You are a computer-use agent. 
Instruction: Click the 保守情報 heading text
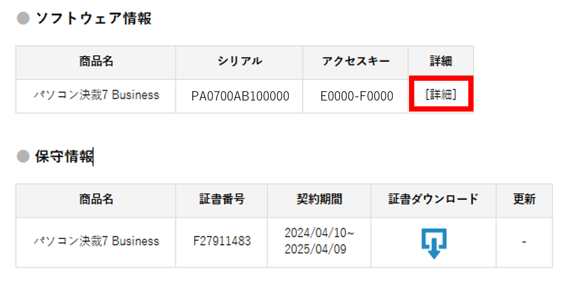point(64,156)
